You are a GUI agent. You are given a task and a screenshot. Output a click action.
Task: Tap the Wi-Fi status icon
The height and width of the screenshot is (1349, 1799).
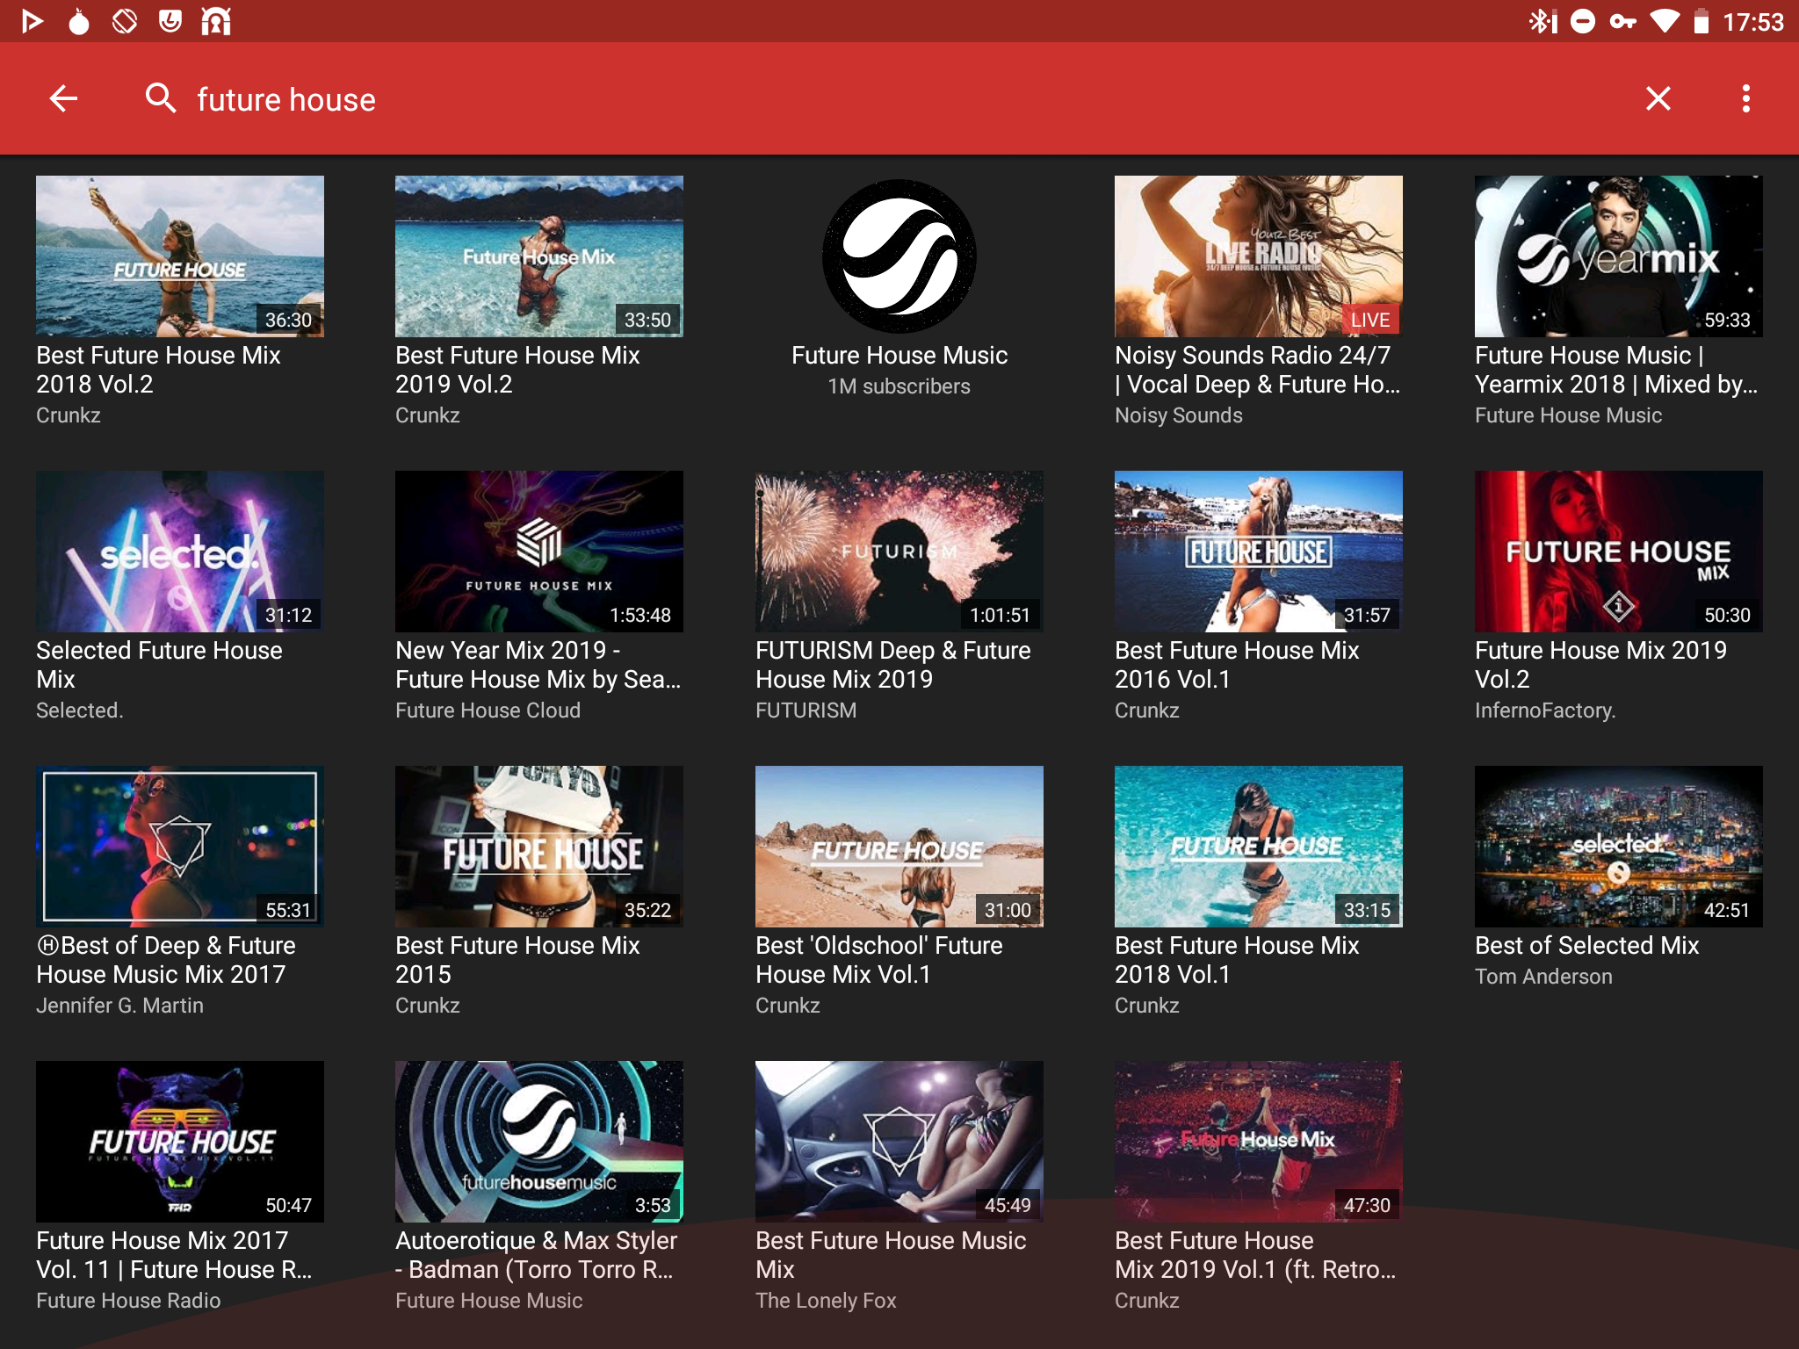pyautogui.click(x=1664, y=21)
